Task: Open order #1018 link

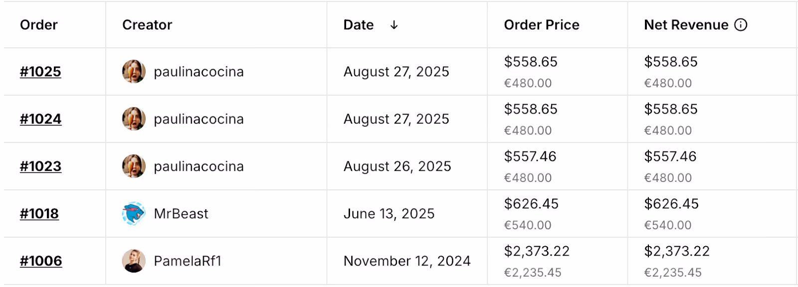Action: [x=39, y=214]
